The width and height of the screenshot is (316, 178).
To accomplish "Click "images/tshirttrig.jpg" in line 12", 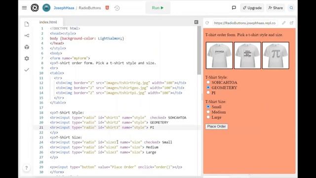I will 128,83.
